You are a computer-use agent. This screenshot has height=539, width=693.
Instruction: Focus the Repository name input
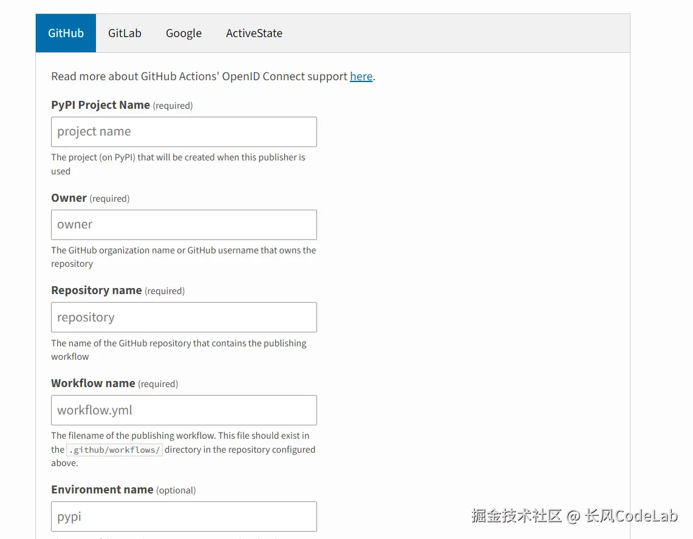[184, 317]
